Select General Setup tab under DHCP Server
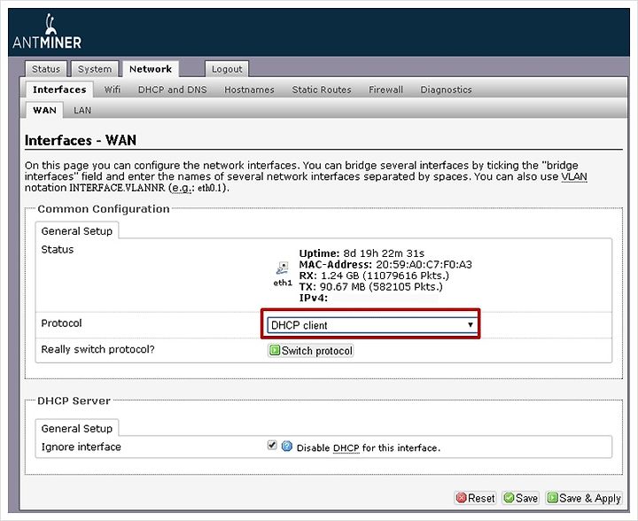 click(x=77, y=428)
